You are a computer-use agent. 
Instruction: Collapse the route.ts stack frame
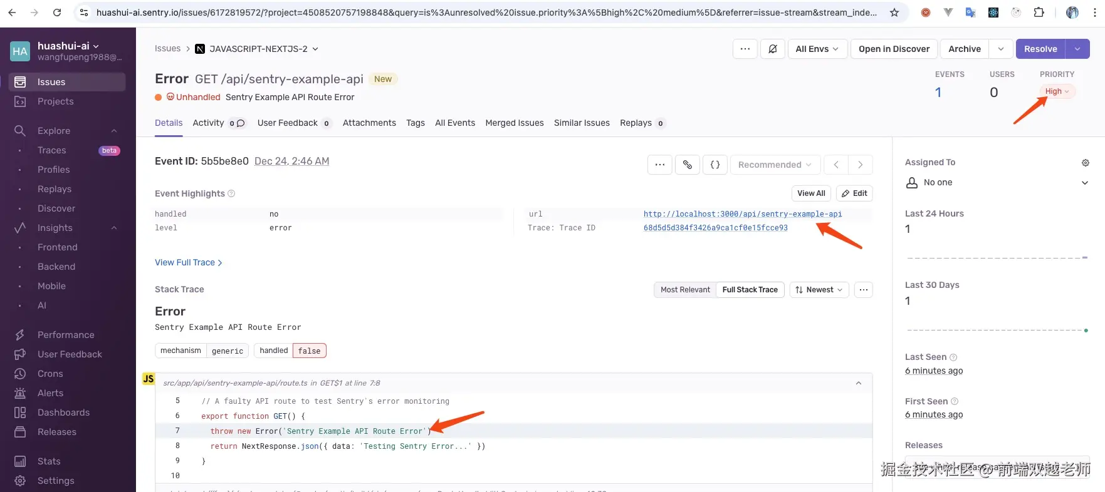coord(859,383)
